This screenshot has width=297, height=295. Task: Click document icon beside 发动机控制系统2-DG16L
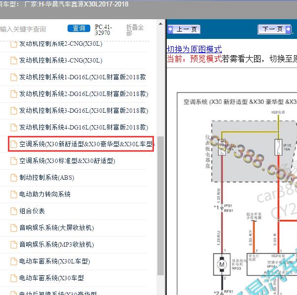[14, 94]
